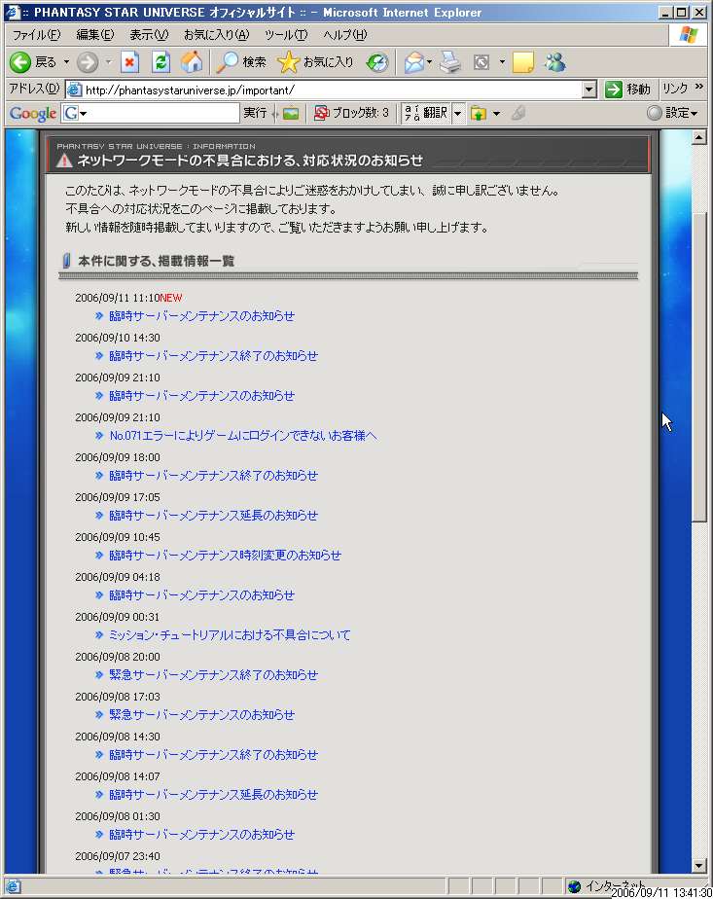Open the Back history dropdown arrow
This screenshot has height=899, width=713.
(x=66, y=62)
